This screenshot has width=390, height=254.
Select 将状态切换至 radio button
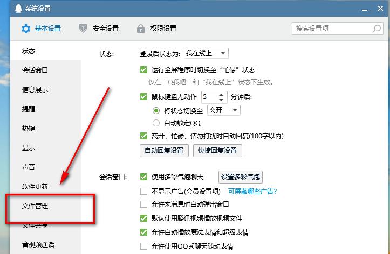coord(156,110)
